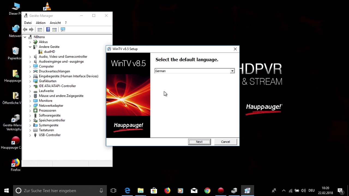Image resolution: width=349 pixels, height=196 pixels.
Task: Click the volume speaker tray icon
Action: point(303,191)
